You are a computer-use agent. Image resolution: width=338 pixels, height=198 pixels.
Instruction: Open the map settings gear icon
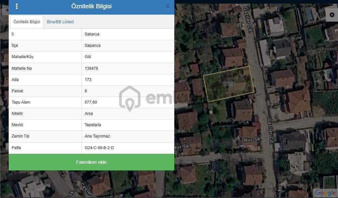coord(332,15)
